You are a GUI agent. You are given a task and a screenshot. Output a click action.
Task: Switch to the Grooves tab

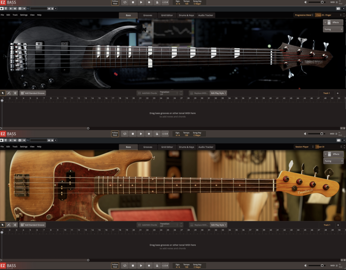tap(148, 15)
